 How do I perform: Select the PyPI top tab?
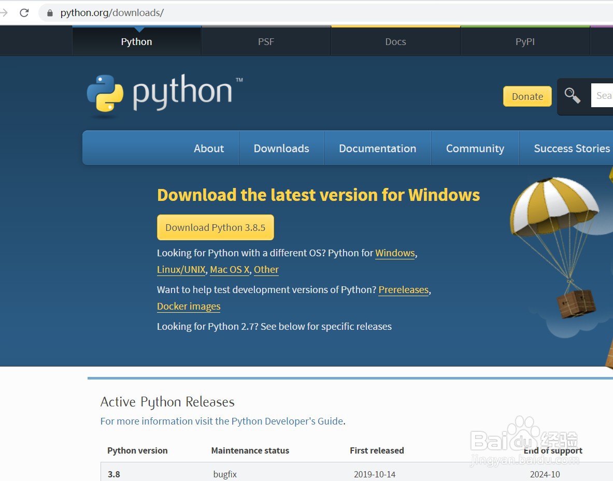[x=525, y=41]
